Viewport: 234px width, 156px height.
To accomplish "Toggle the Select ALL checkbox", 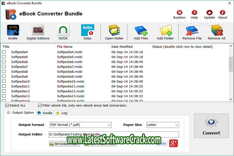I will (7, 105).
